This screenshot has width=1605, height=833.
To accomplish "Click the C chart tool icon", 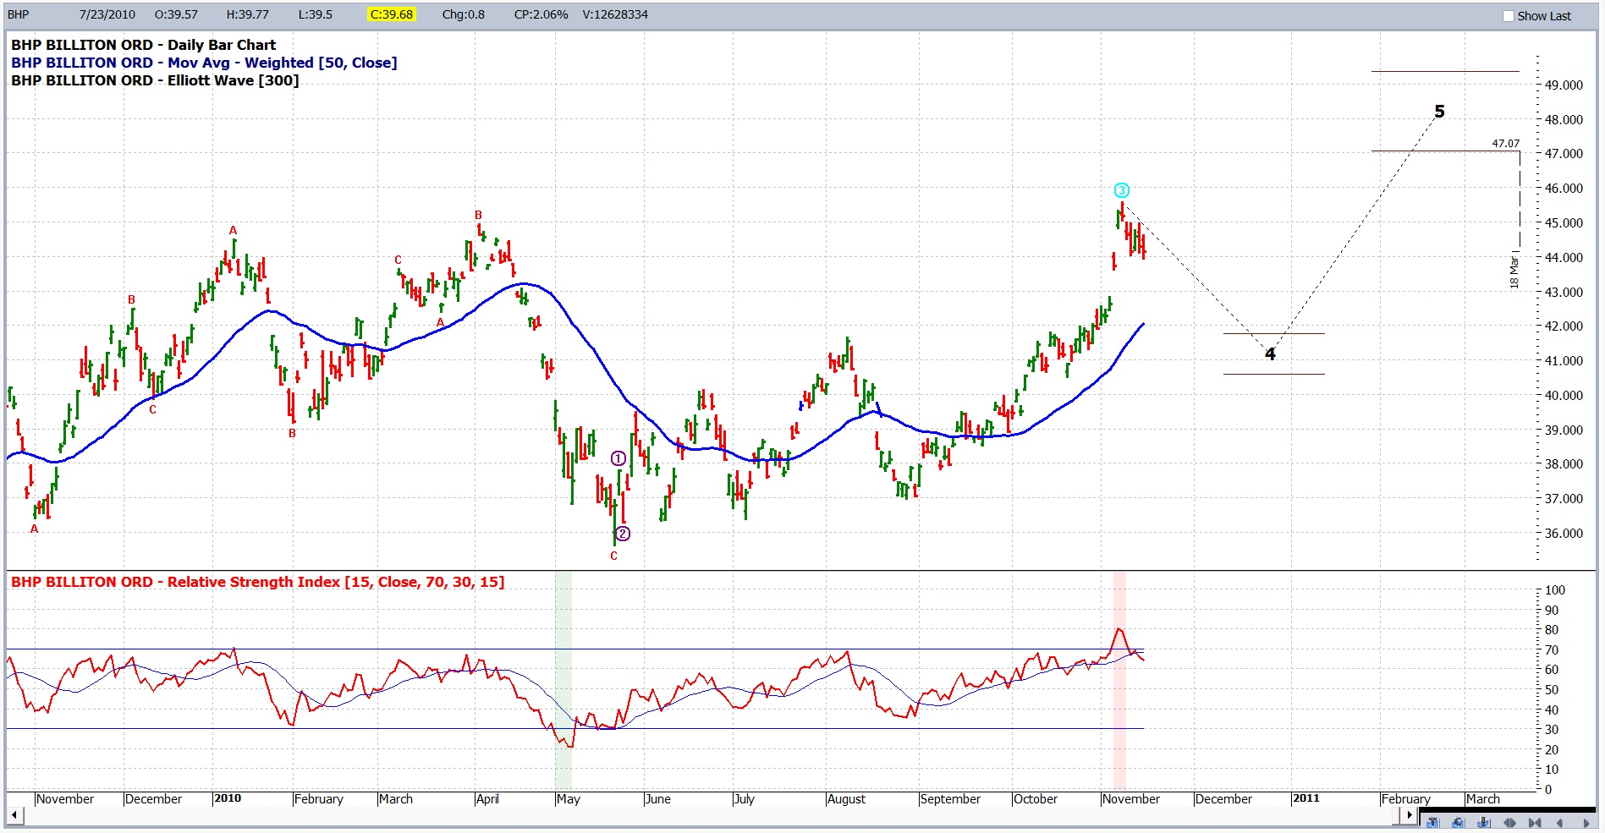I will pos(1458,822).
